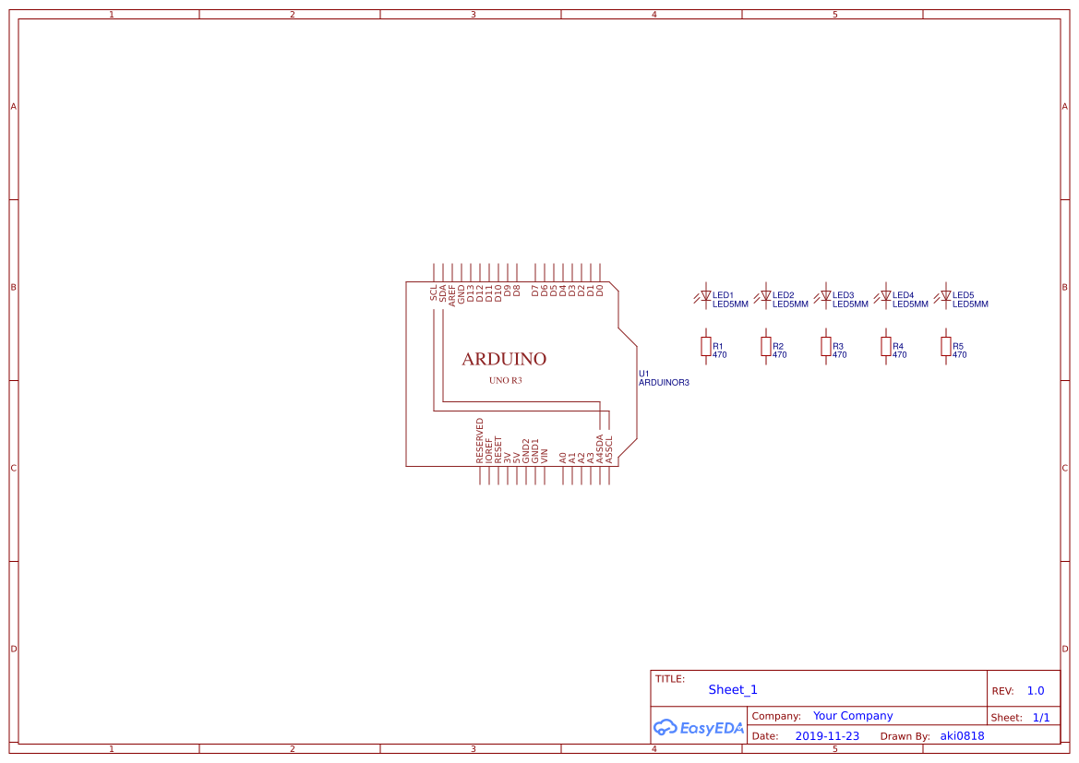
Task: Click the Sheet 1/1 field
Action: pos(1042,717)
